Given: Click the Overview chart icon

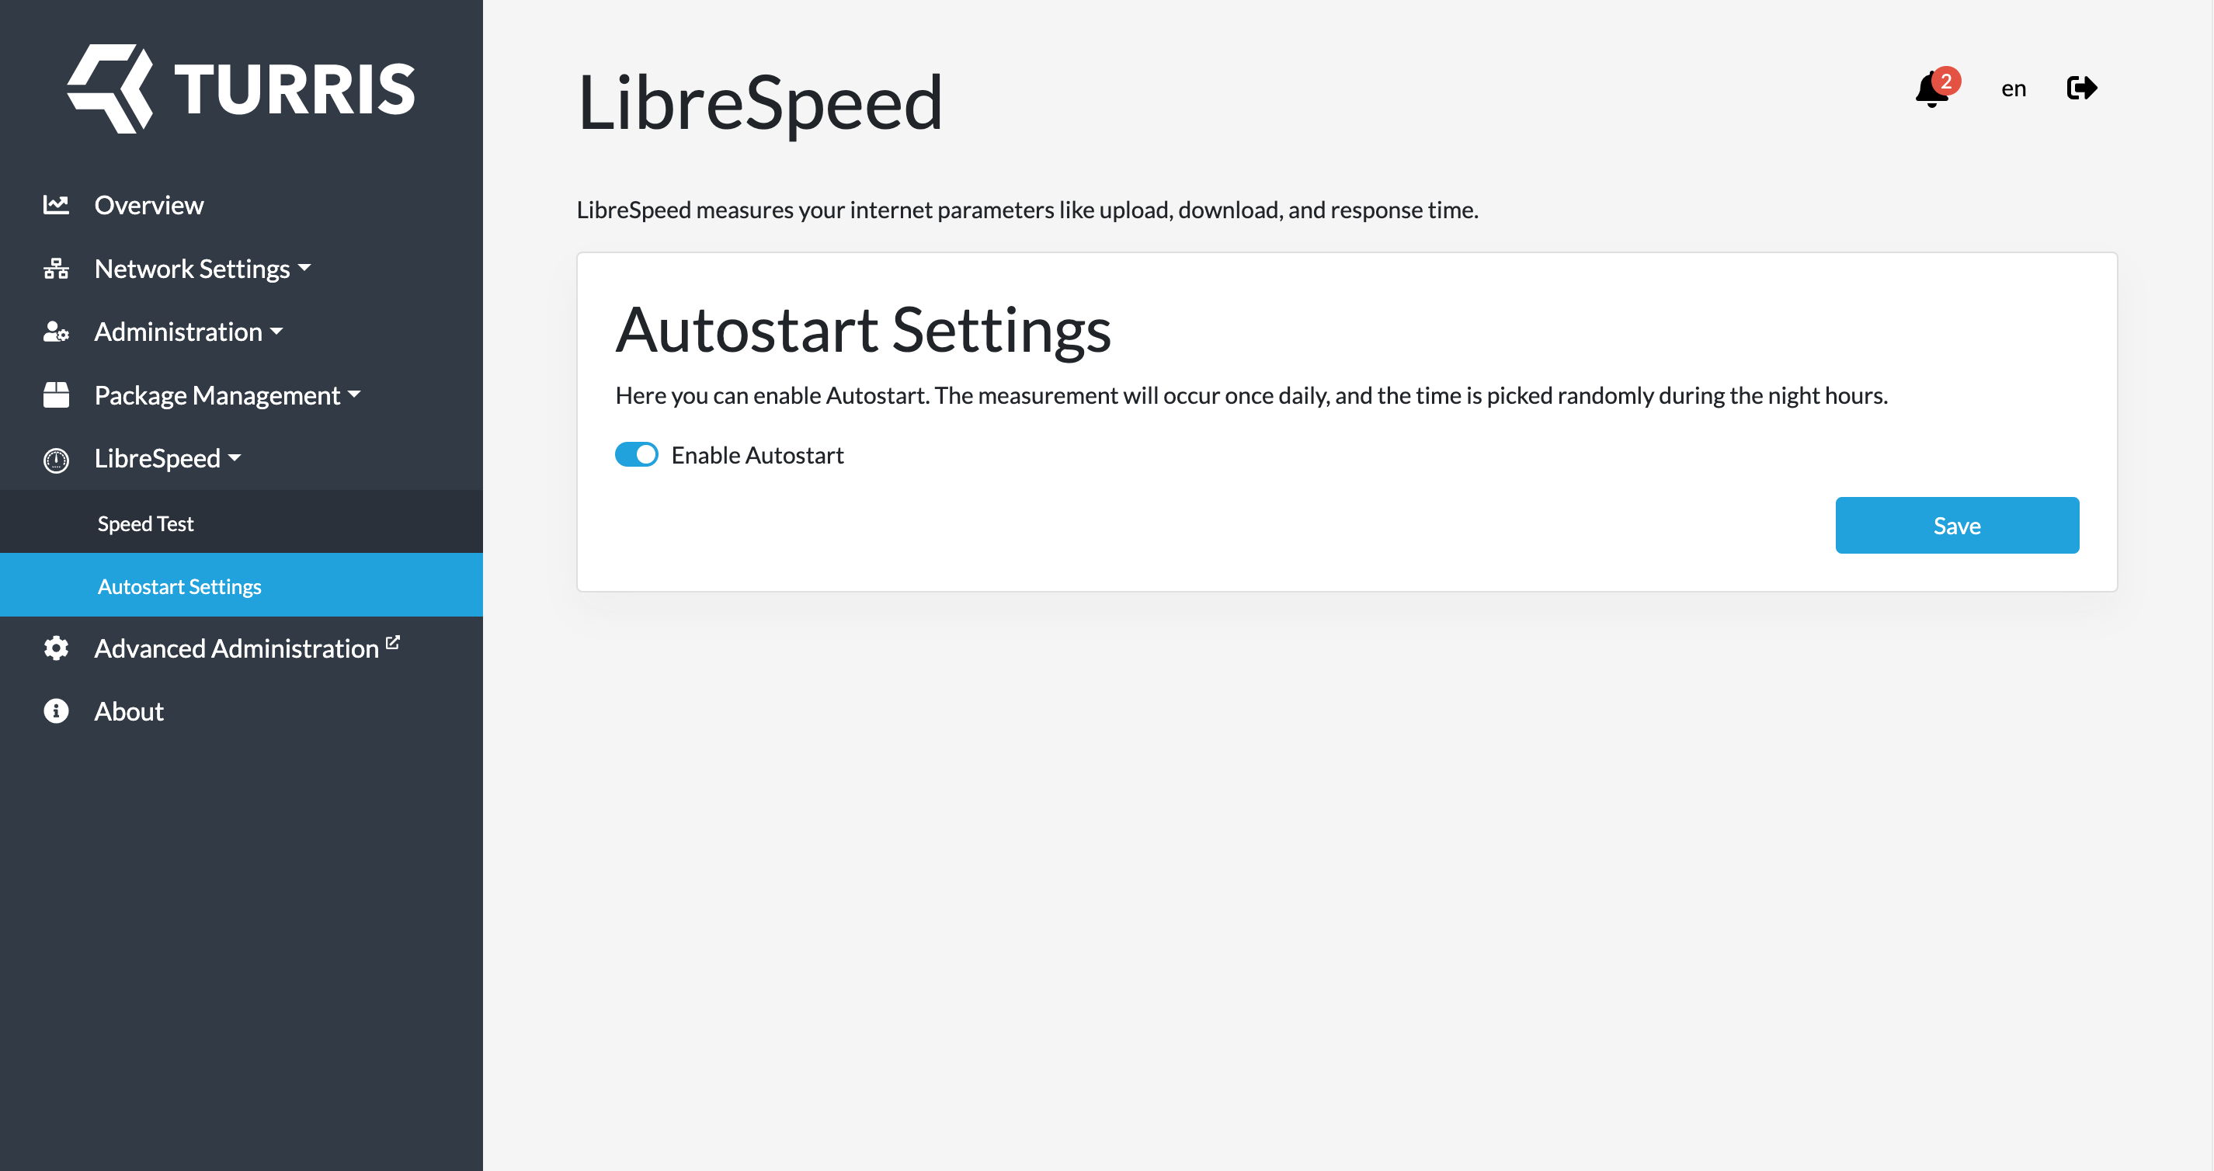Looking at the screenshot, I should 56,204.
